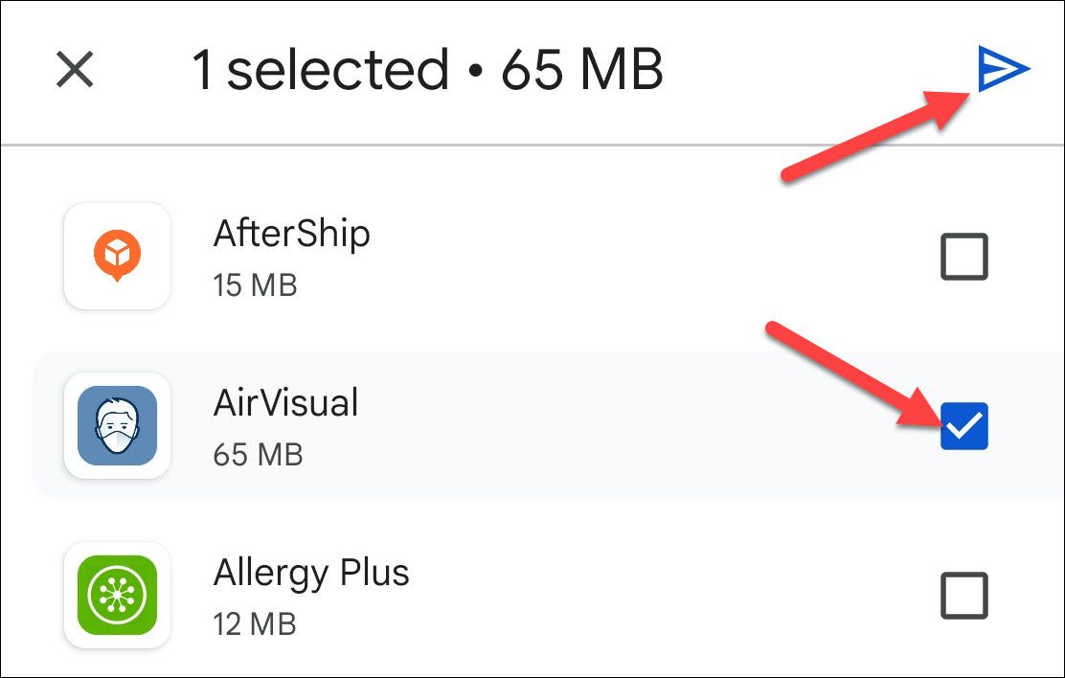Tap the AfterShip app icon
This screenshot has width=1065, height=678.
tap(117, 257)
